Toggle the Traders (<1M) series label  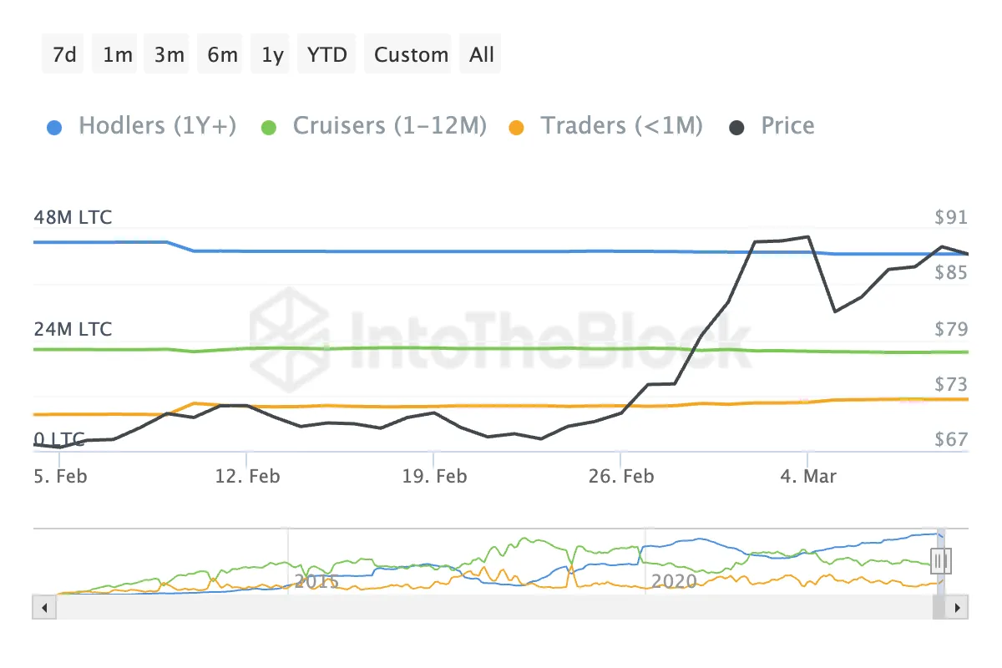point(621,126)
